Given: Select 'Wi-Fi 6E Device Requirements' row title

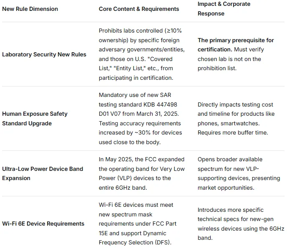Looking at the screenshot, I should 43,224.
